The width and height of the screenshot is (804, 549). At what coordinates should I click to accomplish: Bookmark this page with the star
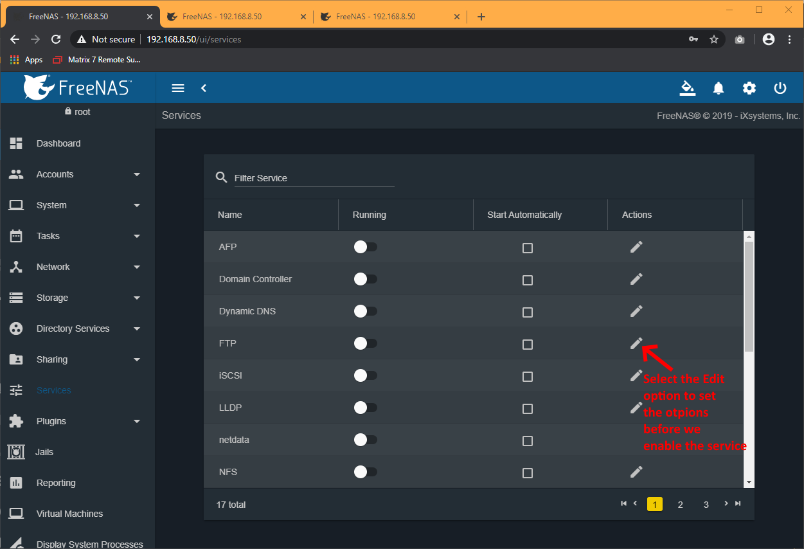point(714,39)
